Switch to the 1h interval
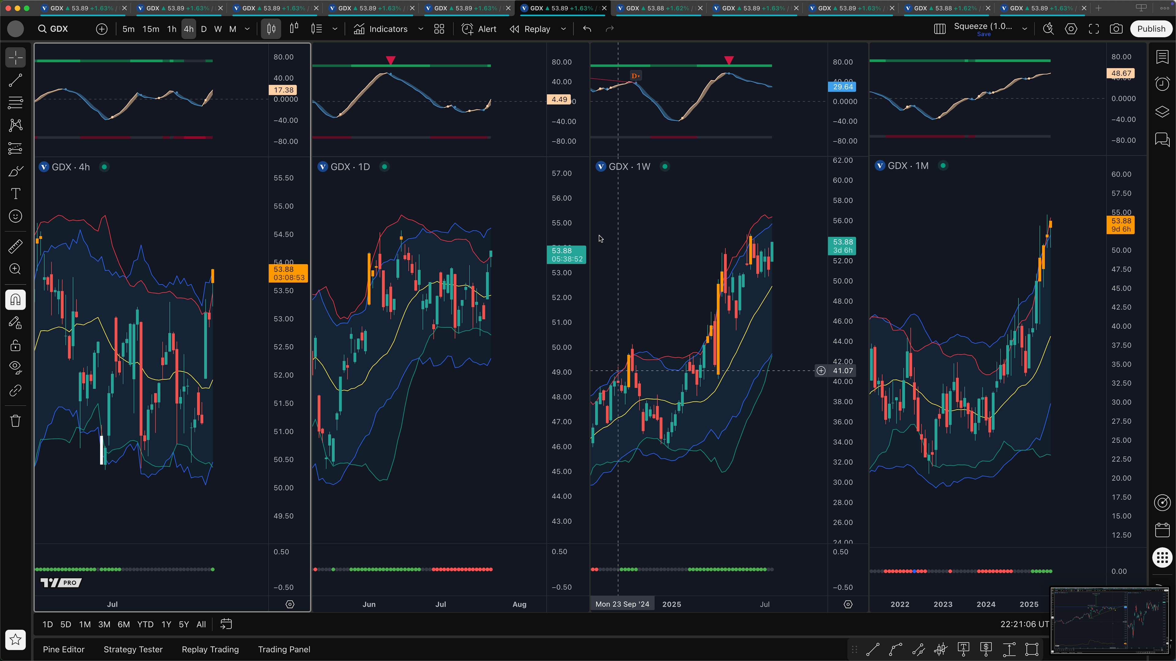 [x=171, y=29]
